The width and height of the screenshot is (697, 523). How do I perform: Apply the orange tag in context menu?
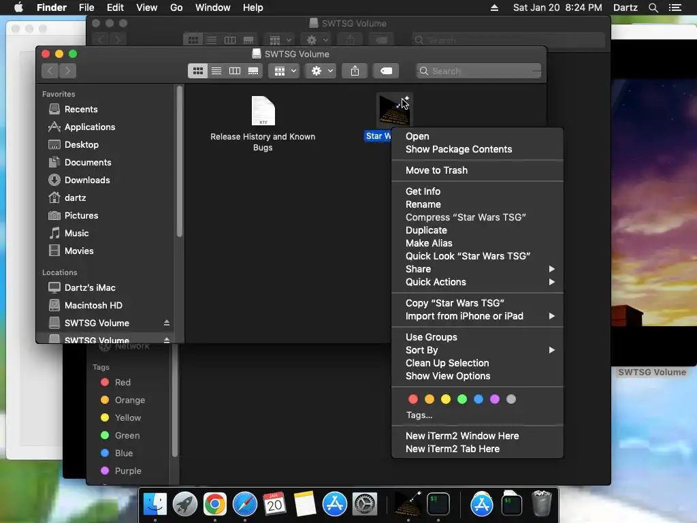[x=429, y=399]
